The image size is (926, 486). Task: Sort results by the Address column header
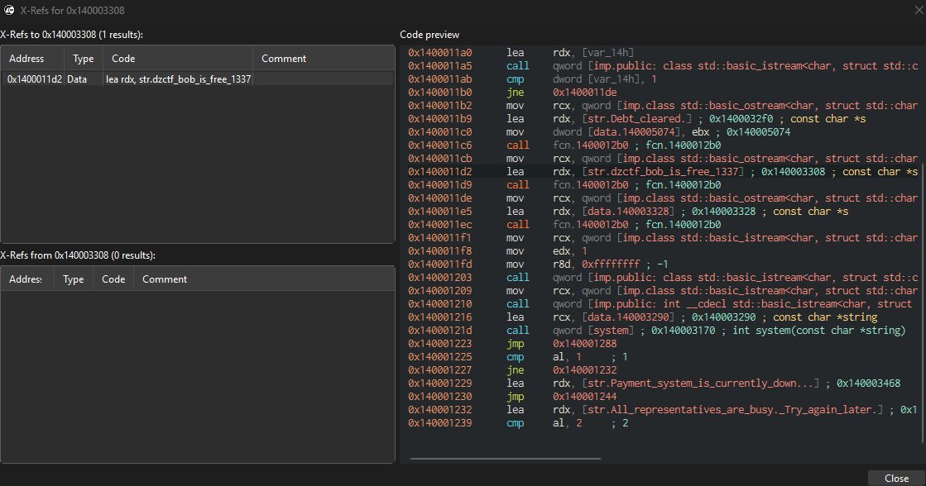(x=31, y=58)
